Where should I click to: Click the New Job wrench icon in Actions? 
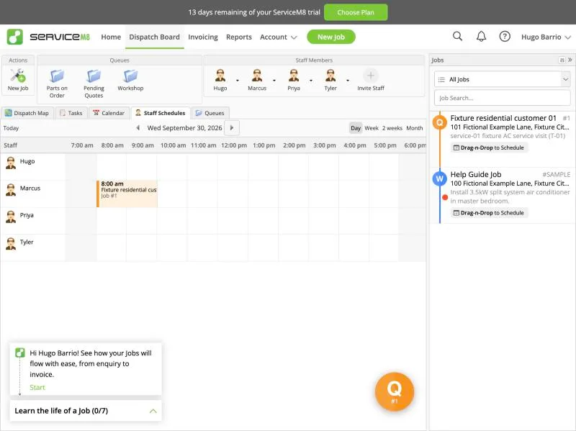click(x=17, y=76)
